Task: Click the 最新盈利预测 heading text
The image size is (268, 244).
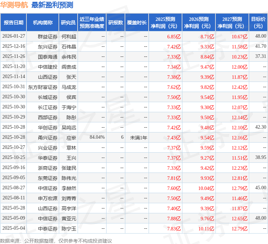Action: [x=52, y=5]
